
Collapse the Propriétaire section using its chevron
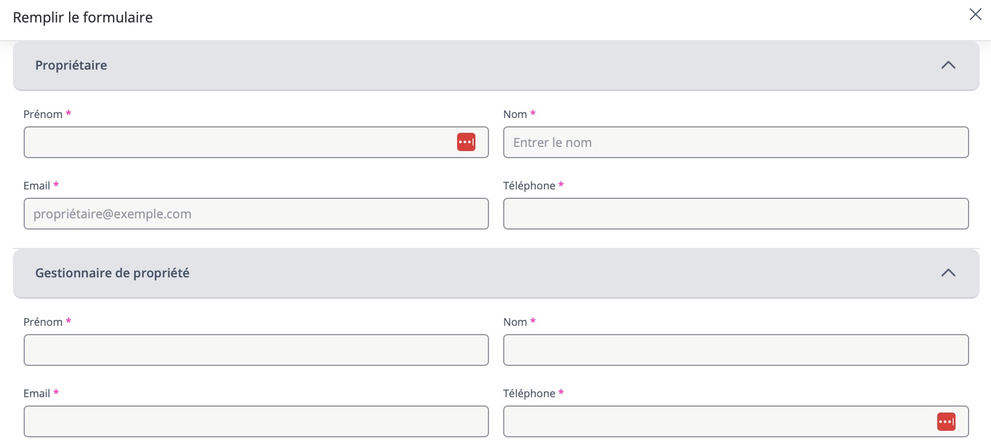pos(948,66)
